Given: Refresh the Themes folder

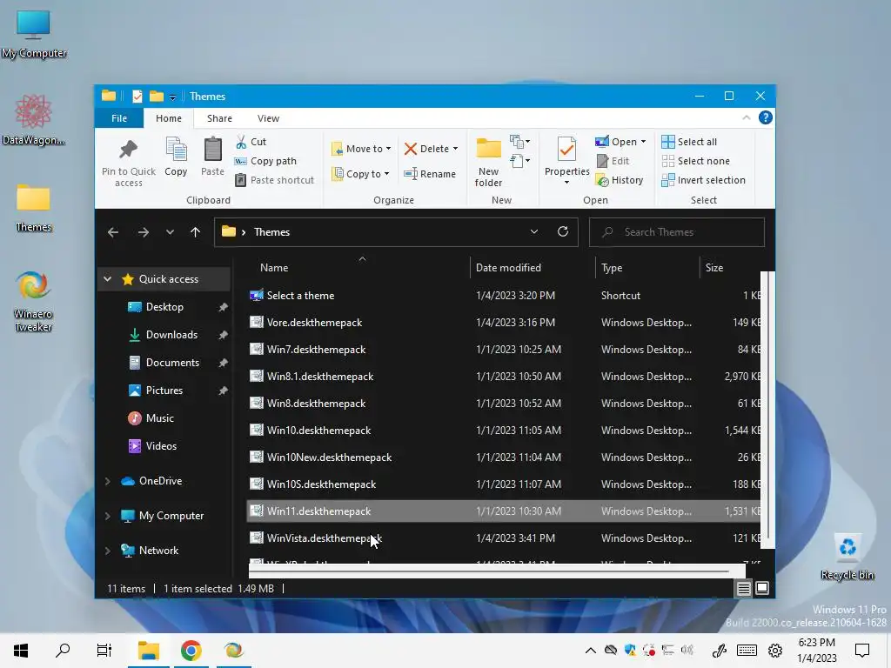Looking at the screenshot, I should click(x=563, y=231).
